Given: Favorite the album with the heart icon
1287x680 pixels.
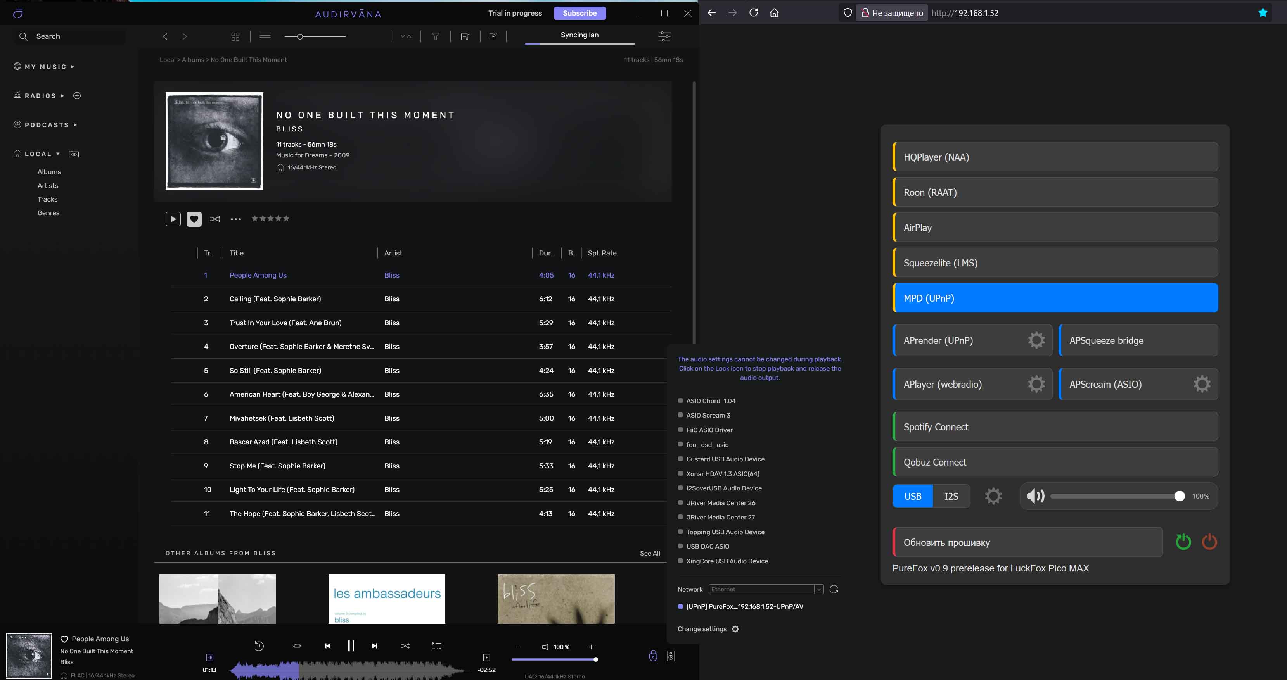Looking at the screenshot, I should 194,219.
